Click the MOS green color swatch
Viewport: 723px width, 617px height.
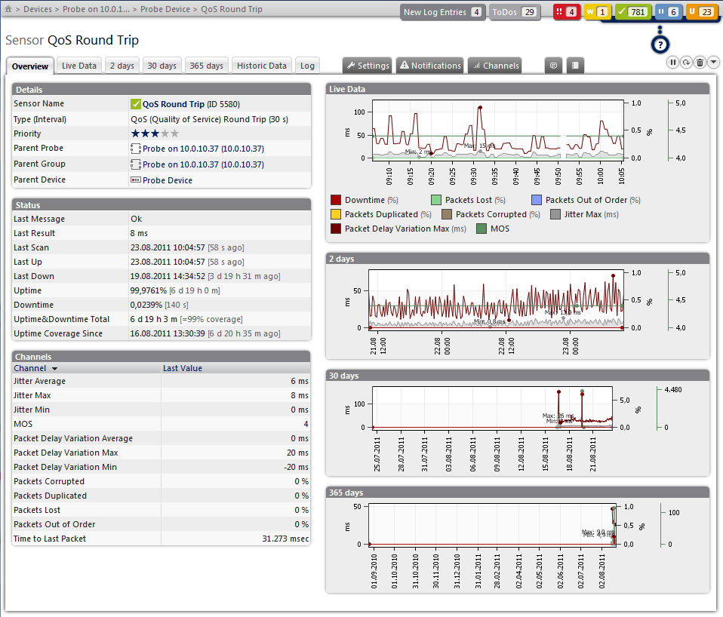[x=481, y=229]
